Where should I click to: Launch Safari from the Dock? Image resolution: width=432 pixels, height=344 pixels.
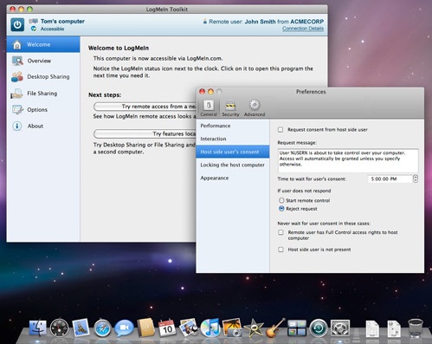[x=102, y=328]
